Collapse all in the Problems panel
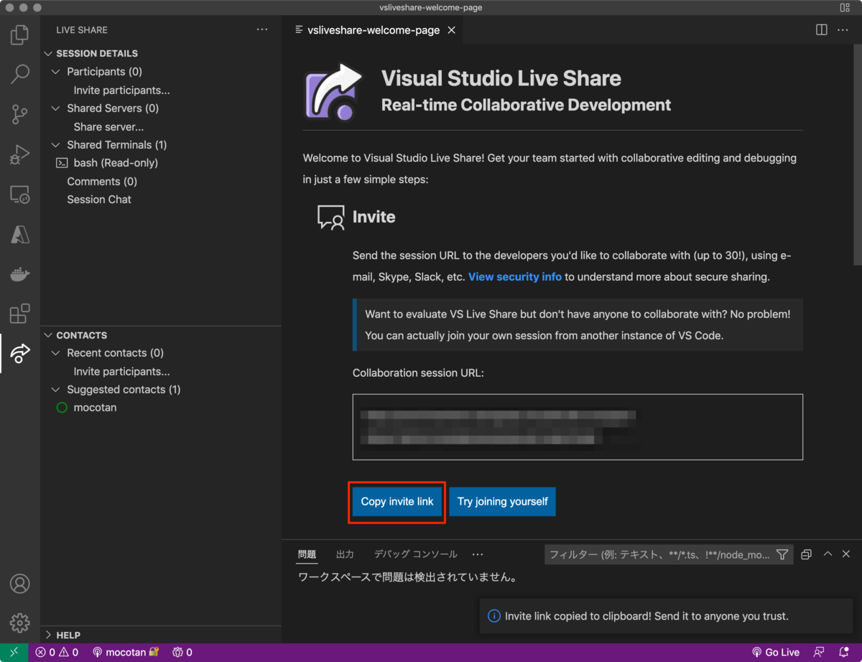The height and width of the screenshot is (662, 862). coord(806,554)
